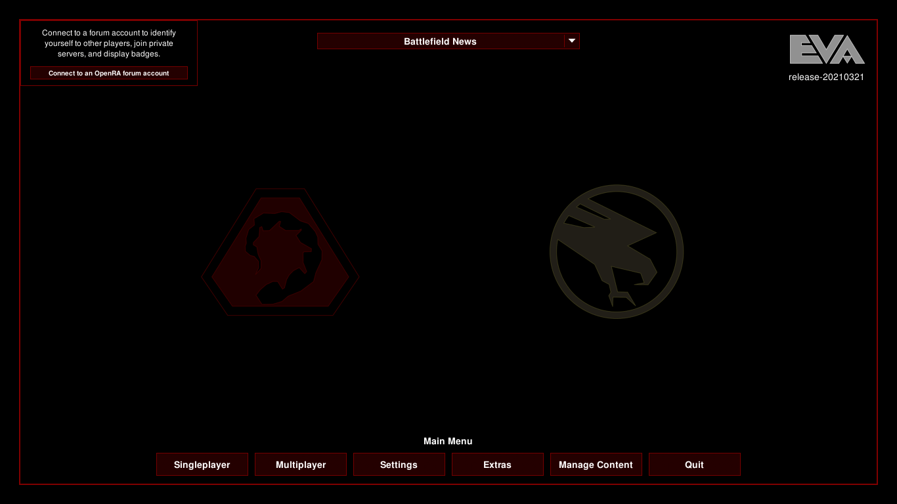Click the Manage Content button
The height and width of the screenshot is (504, 897).
(x=596, y=465)
